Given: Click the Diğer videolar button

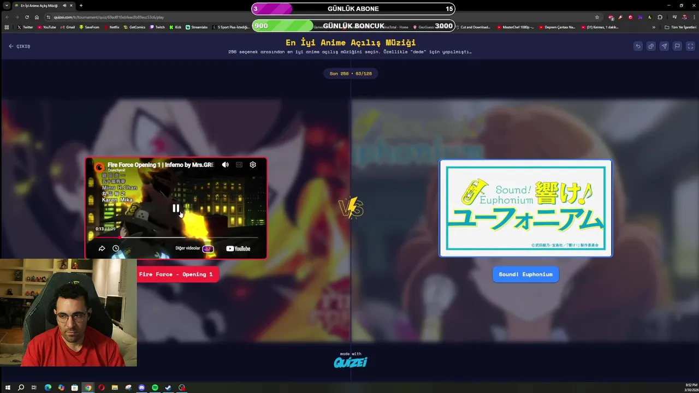Looking at the screenshot, I should click(x=194, y=248).
